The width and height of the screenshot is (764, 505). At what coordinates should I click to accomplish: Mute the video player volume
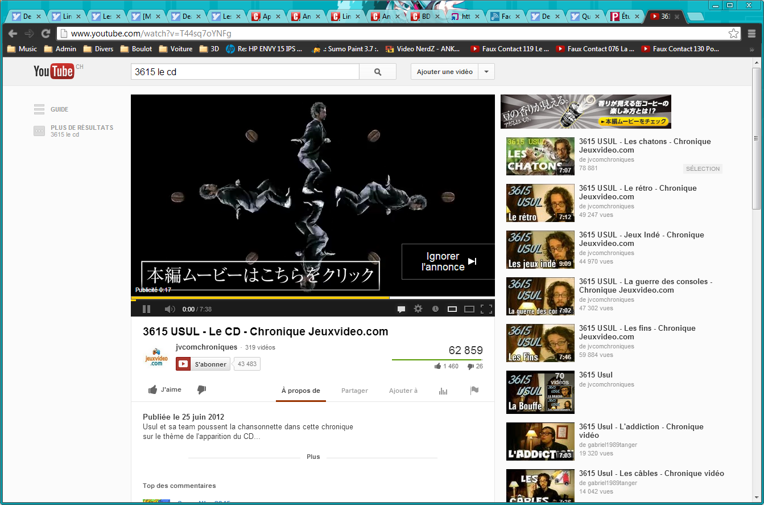pyautogui.click(x=170, y=309)
